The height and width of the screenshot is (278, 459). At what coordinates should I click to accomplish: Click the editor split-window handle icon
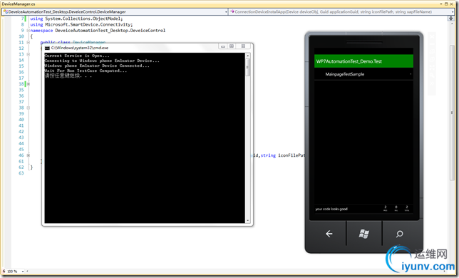pyautogui.click(x=450, y=19)
